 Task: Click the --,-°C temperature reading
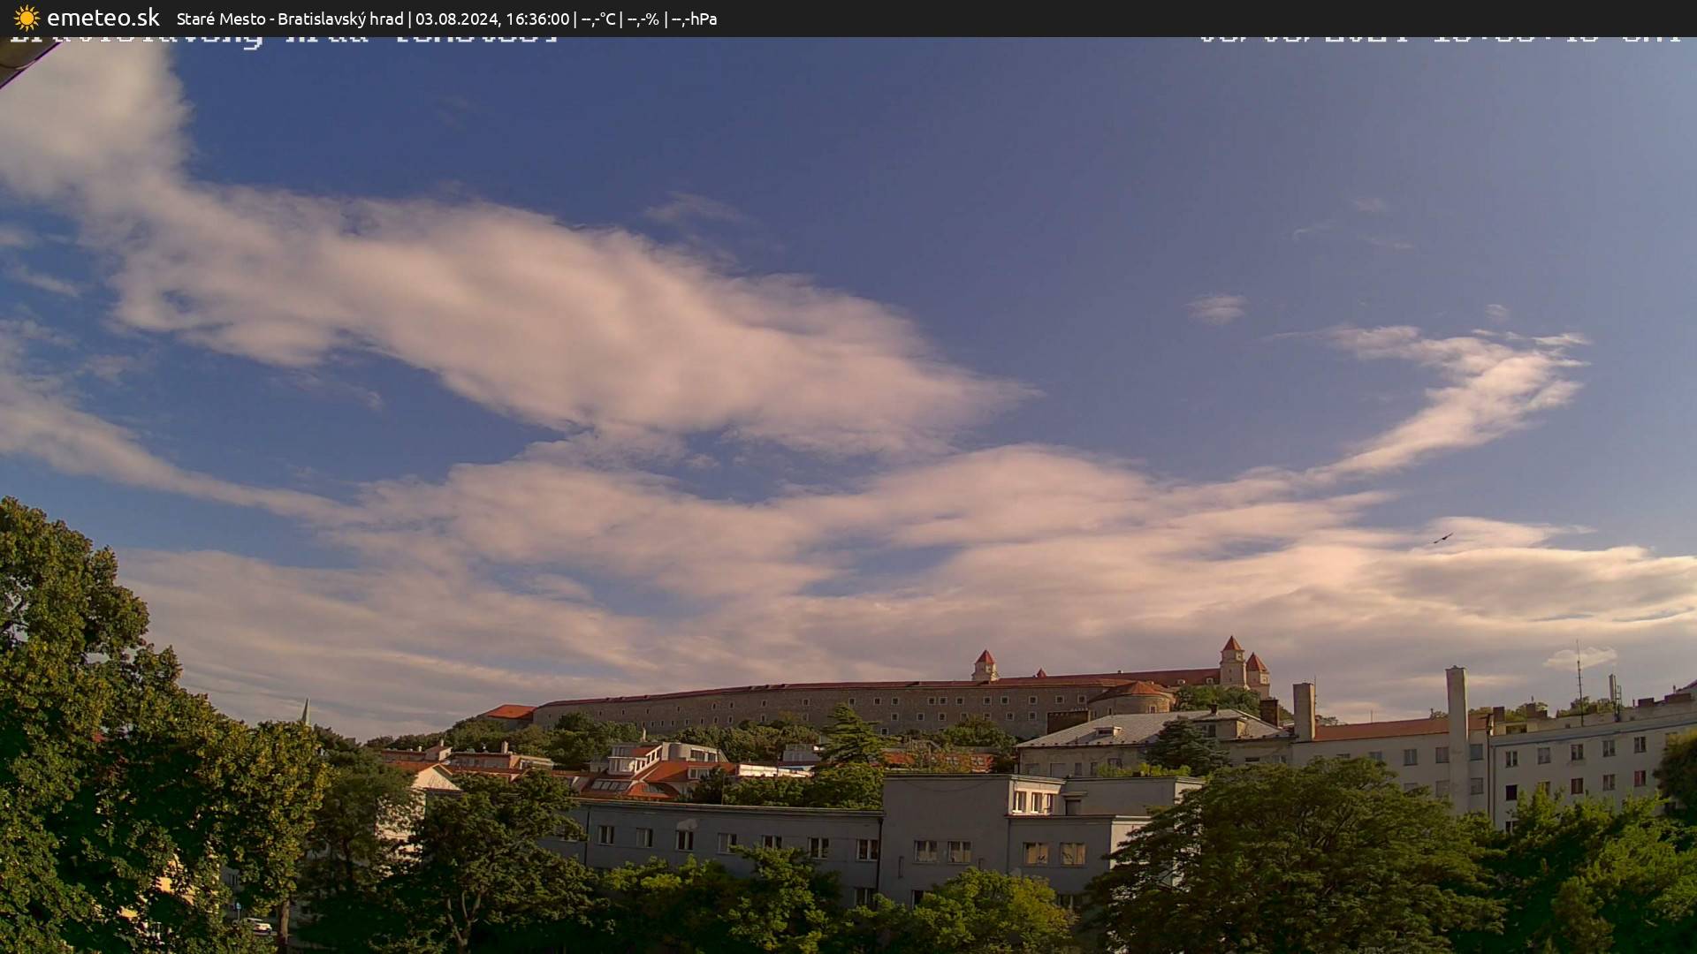597,19
